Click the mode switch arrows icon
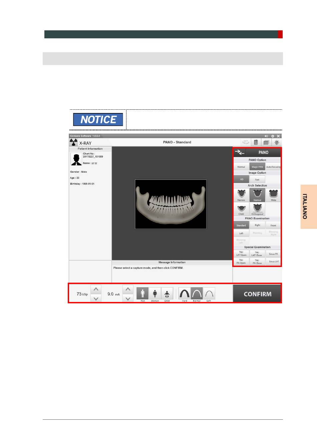The image size is (317, 447). (239, 152)
